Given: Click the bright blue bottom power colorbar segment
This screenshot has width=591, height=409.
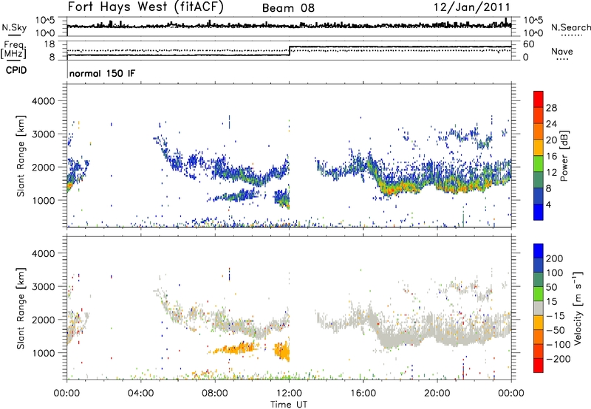Looking at the screenshot, I should [x=539, y=212].
